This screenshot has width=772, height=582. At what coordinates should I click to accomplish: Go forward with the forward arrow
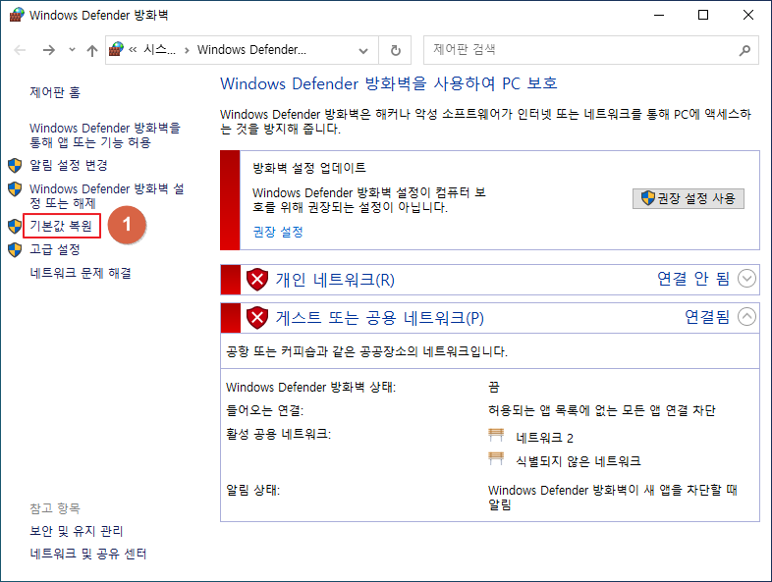[x=49, y=50]
